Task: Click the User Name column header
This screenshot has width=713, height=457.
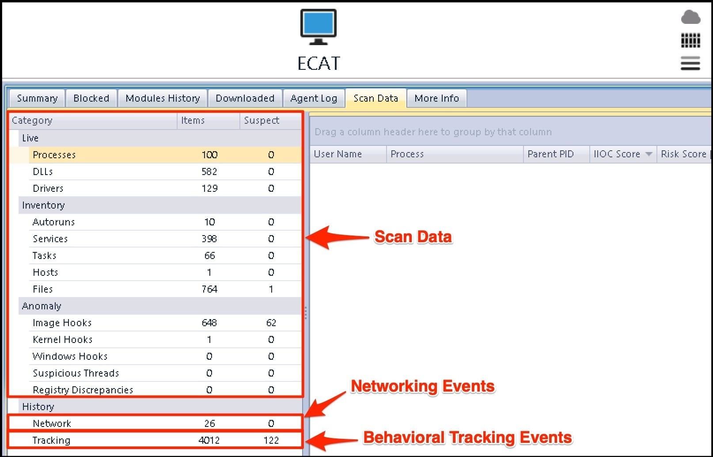Action: [348, 154]
